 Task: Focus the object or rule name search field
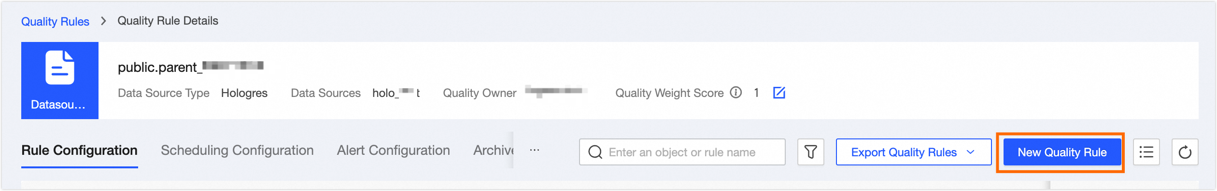pyautogui.click(x=682, y=152)
